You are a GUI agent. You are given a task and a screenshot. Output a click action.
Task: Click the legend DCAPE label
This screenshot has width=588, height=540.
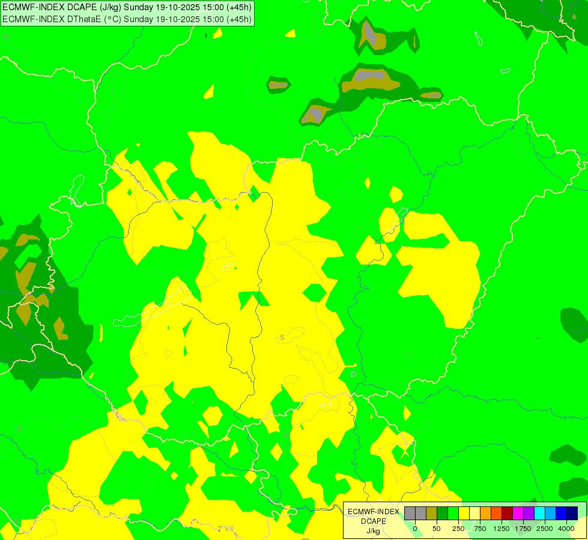pyautogui.click(x=374, y=521)
